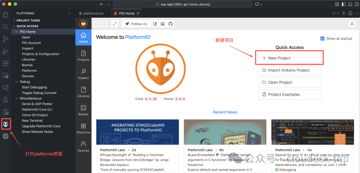Click GitHub icon in PIO Home toolbar

[170, 24]
